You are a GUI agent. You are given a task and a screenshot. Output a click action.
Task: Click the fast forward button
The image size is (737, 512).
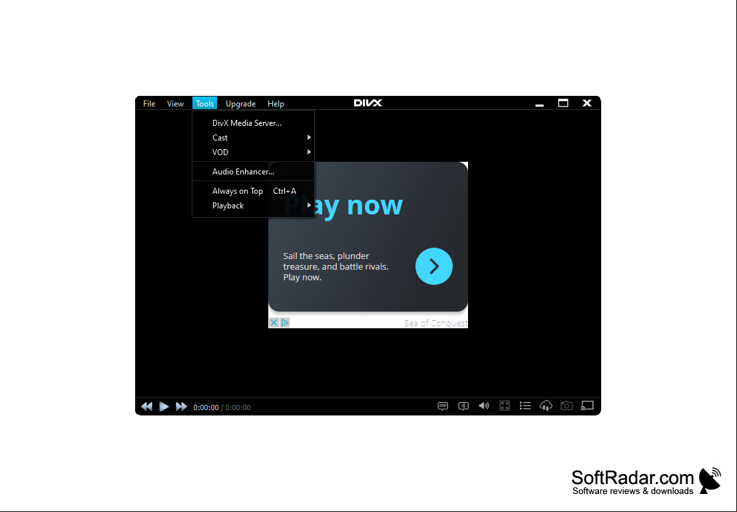click(181, 407)
